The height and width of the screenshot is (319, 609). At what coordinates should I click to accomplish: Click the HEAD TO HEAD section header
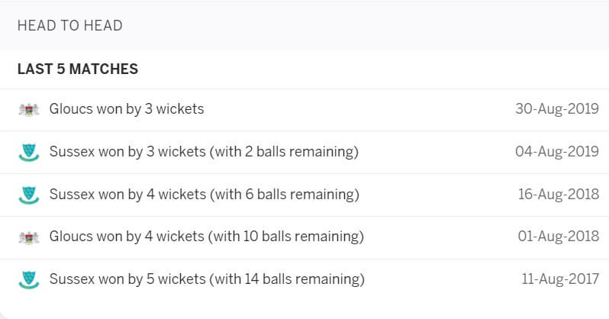[70, 26]
